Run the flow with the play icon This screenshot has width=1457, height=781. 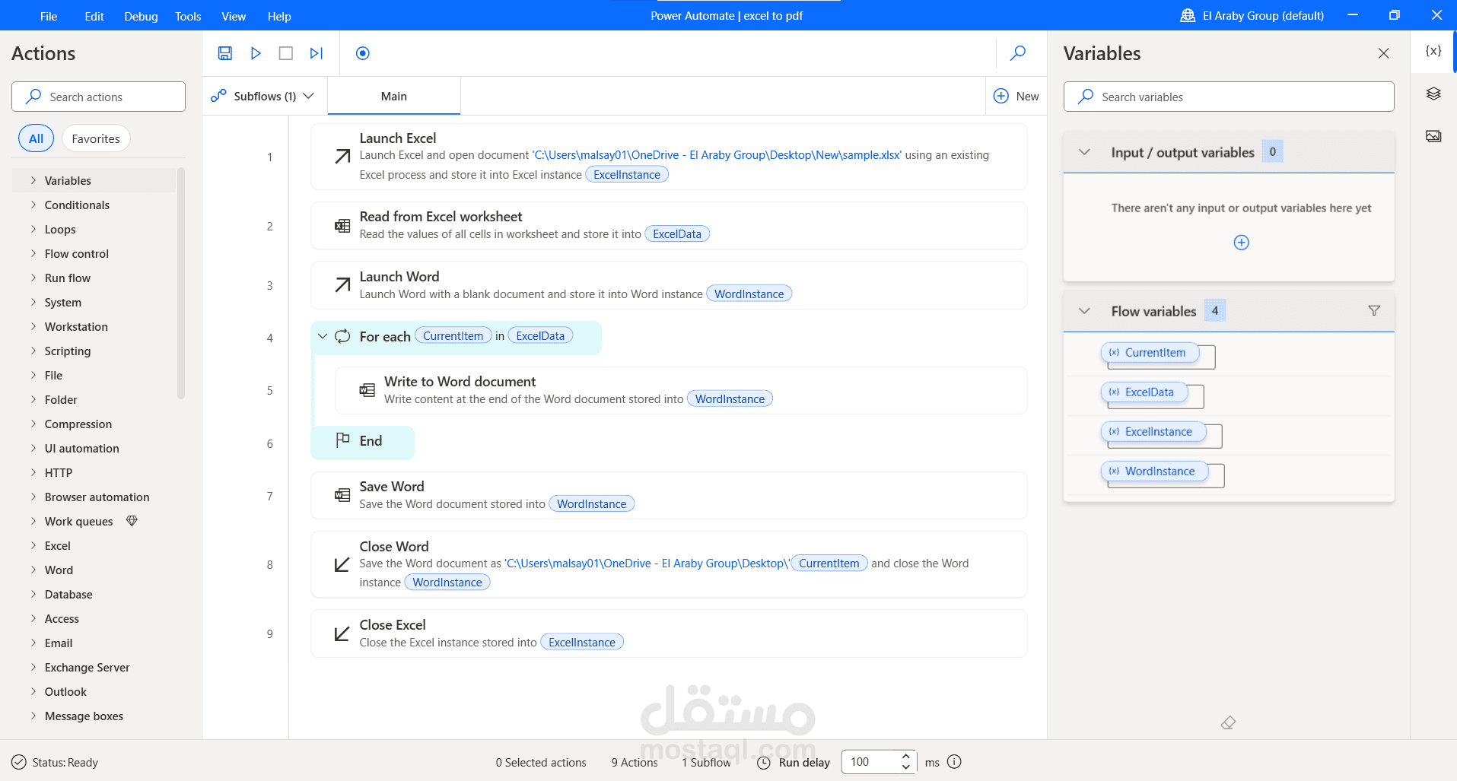tap(256, 53)
